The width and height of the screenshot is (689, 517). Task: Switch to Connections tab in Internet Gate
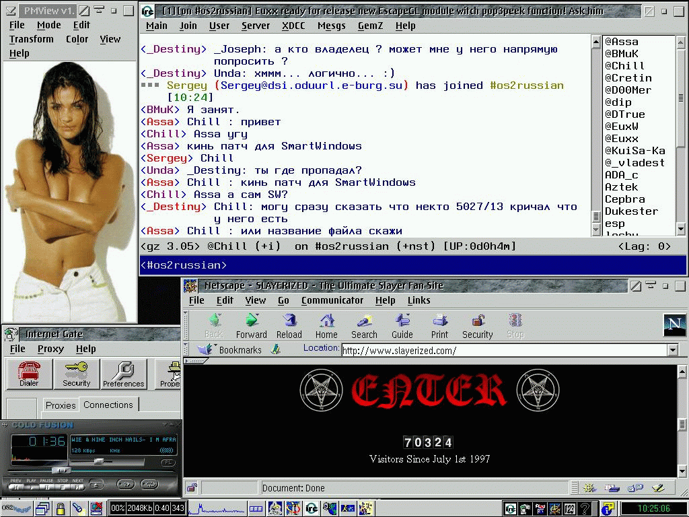point(108,405)
